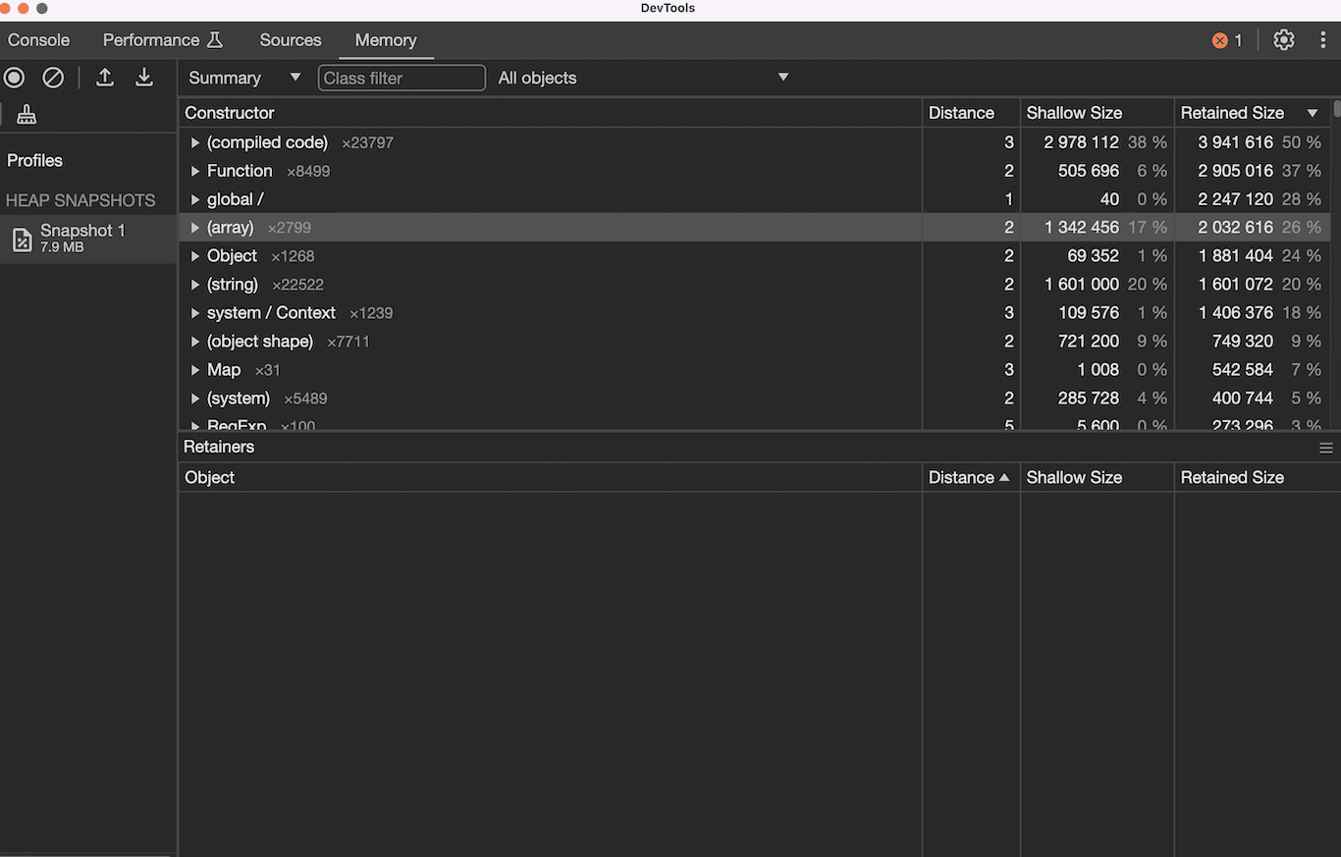Screen dimensions: 1341x857
Task: Open DevTools settings via the gear icon
Action: [1284, 40]
